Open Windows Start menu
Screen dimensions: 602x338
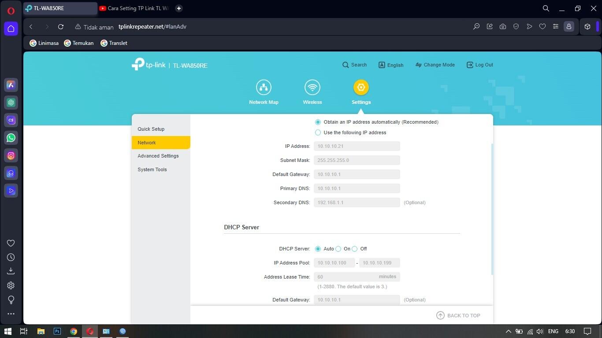(7, 331)
